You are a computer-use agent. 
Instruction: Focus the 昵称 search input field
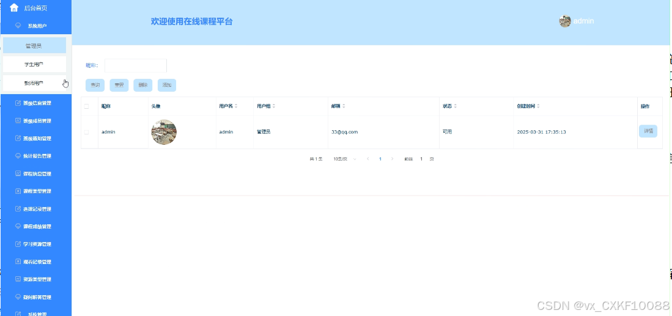(135, 65)
